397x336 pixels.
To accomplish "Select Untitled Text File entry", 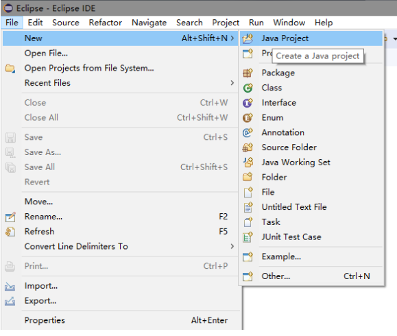I will [x=311, y=207].
